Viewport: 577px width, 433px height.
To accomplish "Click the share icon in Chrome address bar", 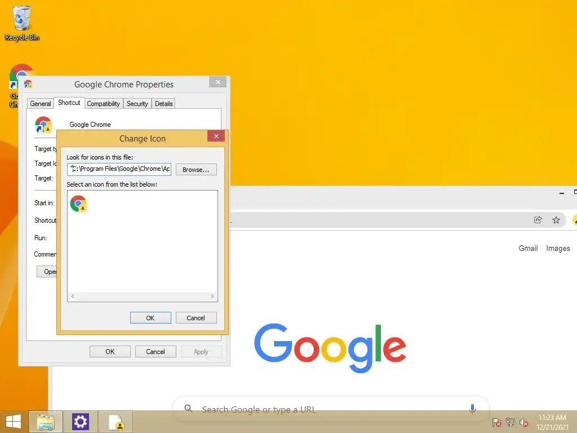I will (538, 220).
